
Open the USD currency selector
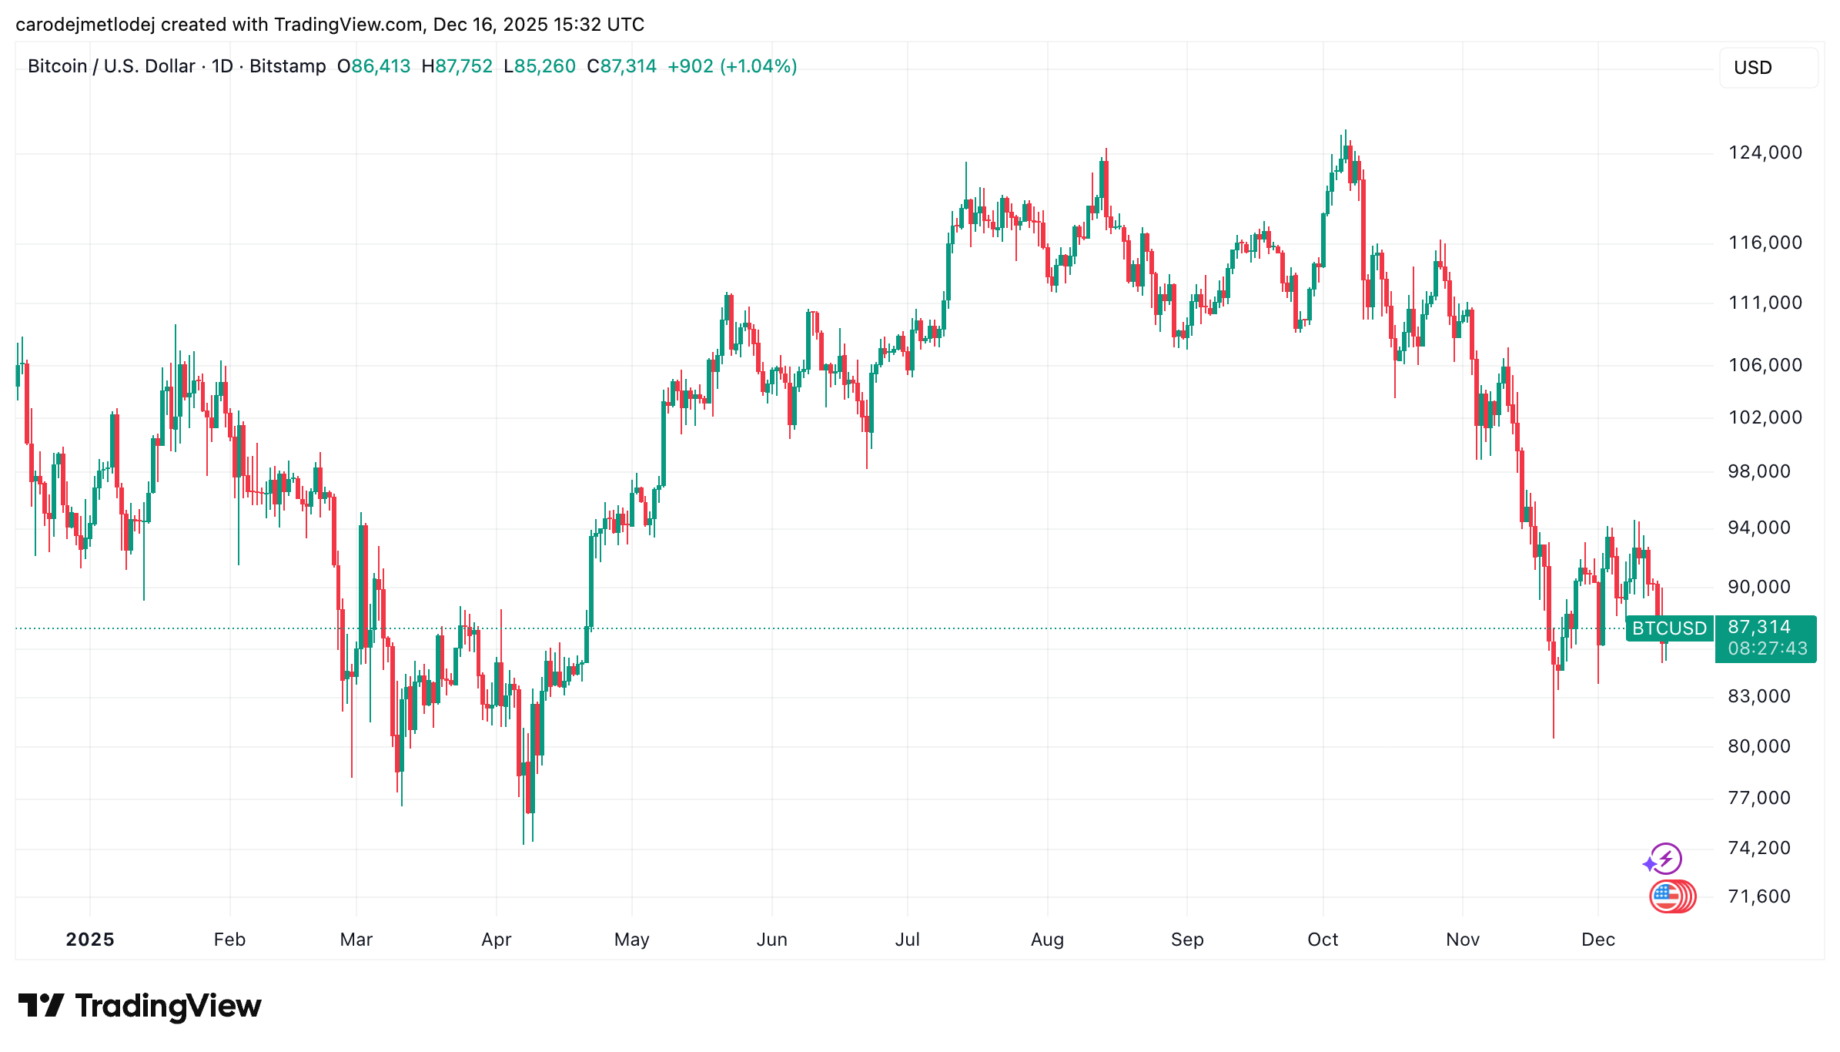[x=1768, y=68]
